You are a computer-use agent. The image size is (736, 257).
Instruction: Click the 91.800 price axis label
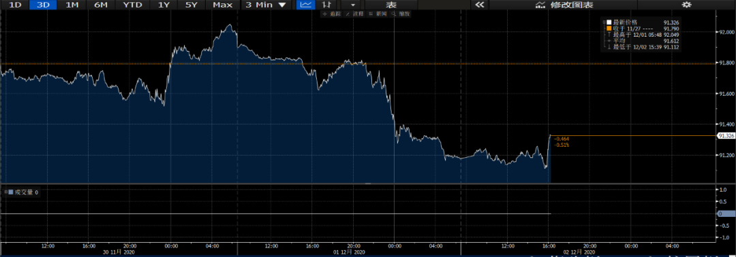[726, 63]
